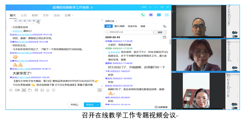Screen dimensions: 245x123
Task: Expand the send button options arrow
Action: pyautogui.click(x=98, y=105)
